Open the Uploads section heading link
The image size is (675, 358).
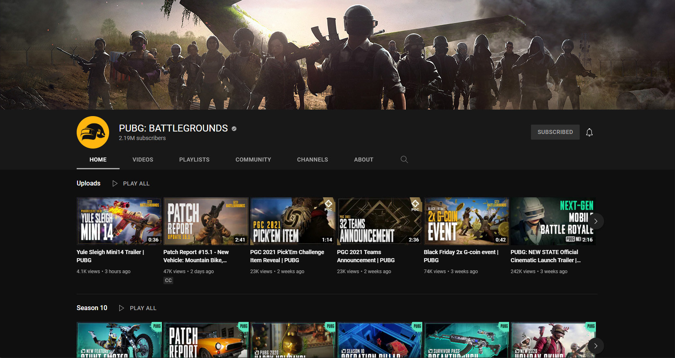coord(88,183)
